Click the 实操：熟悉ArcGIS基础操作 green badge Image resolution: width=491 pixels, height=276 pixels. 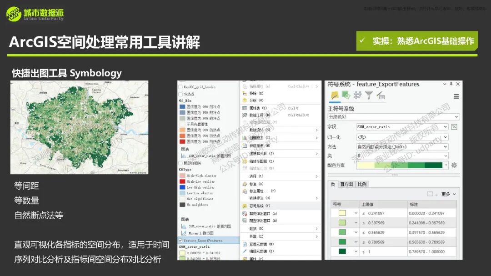point(417,41)
